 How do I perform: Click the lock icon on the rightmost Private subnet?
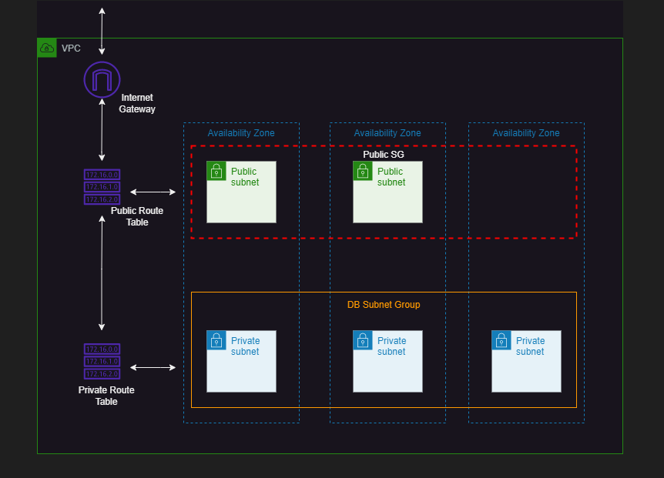pyautogui.click(x=501, y=339)
